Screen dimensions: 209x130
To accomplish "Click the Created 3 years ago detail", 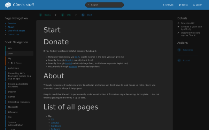I will click(191, 28).
